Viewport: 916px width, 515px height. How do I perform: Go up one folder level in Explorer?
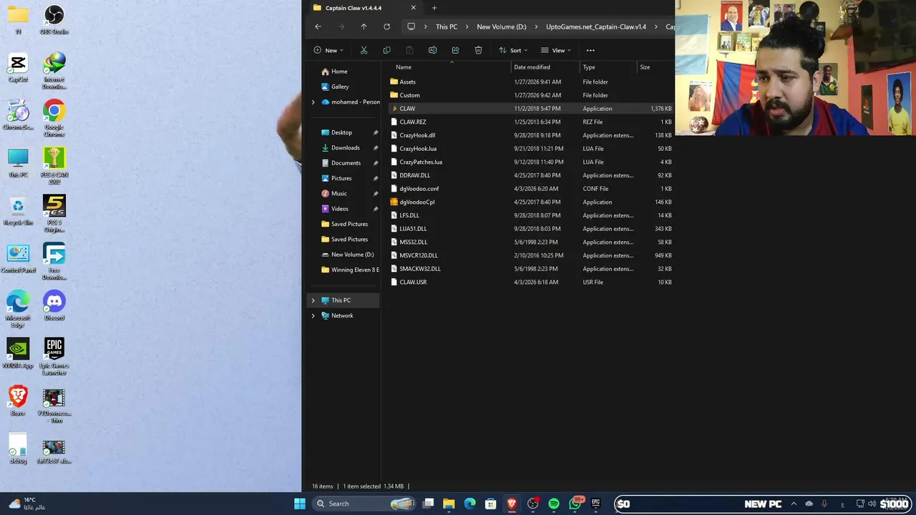pos(364,26)
